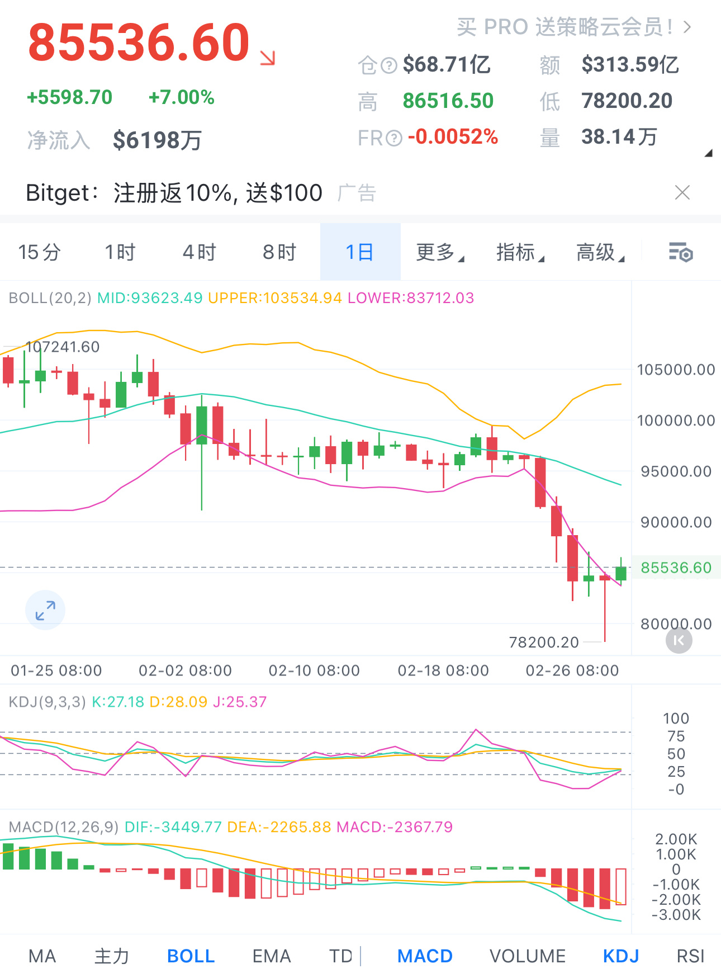Toggle the MA indicator
Image resolution: width=721 pixels, height=978 pixels.
(42, 956)
